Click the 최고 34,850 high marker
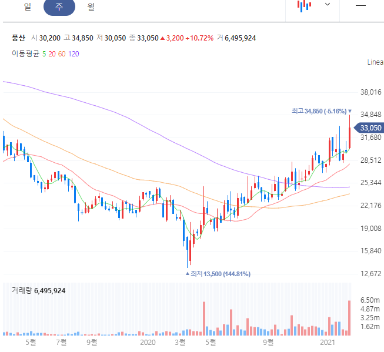This screenshot has height=352, width=384. pyautogui.click(x=321, y=111)
